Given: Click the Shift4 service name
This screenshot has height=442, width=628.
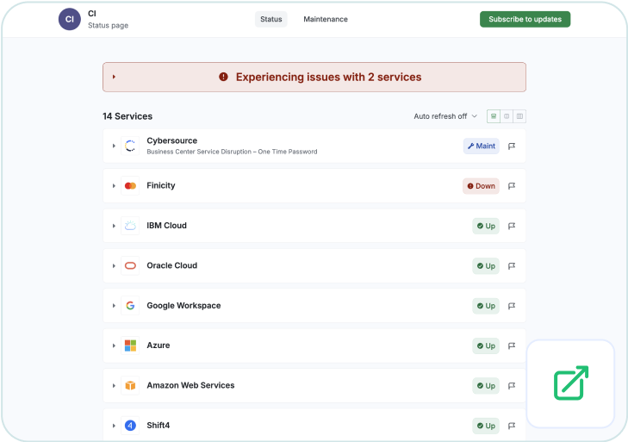Looking at the screenshot, I should coord(159,425).
